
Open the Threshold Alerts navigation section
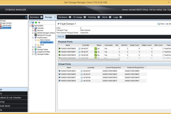tap(14, 106)
